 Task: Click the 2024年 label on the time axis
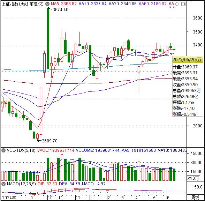point(9,198)
